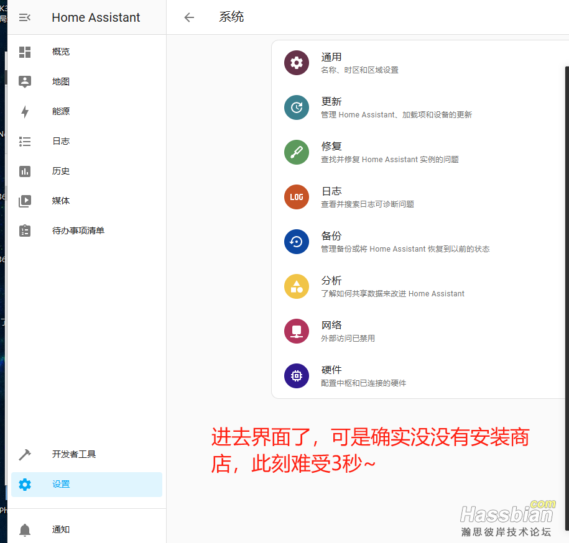Open 分析 settings row title
The height and width of the screenshot is (543, 569).
(331, 281)
